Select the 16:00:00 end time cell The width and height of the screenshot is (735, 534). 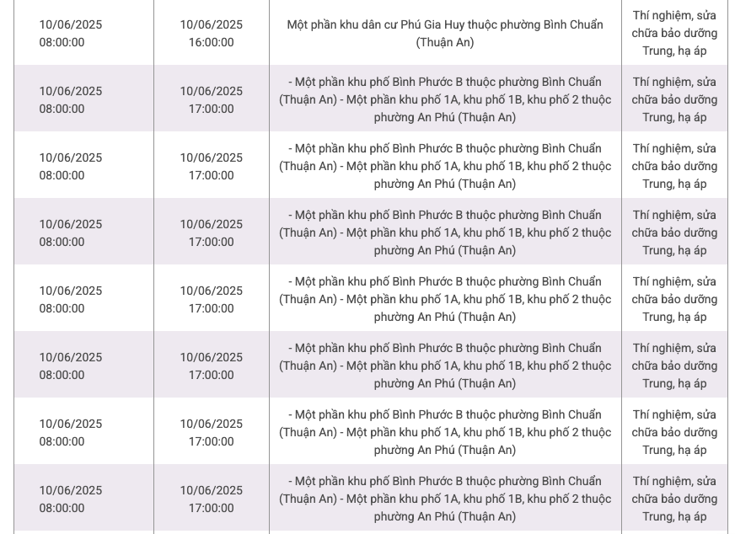tap(211, 33)
